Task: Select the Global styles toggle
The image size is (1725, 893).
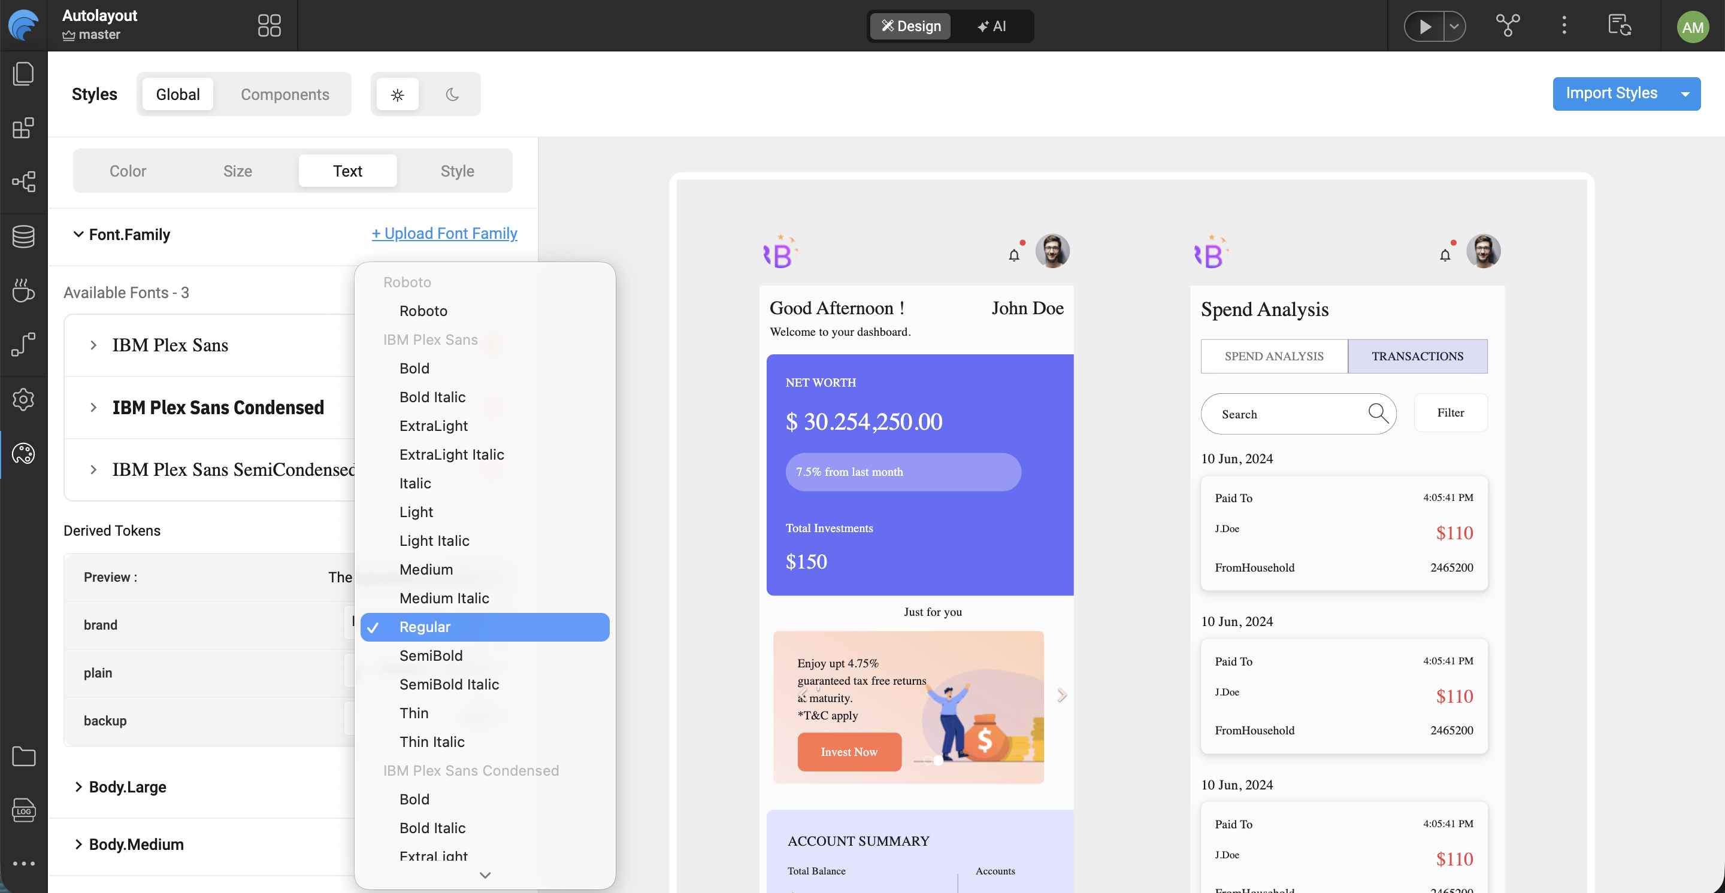Action: [177, 95]
